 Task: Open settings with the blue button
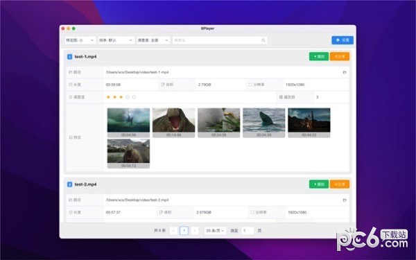(343, 40)
